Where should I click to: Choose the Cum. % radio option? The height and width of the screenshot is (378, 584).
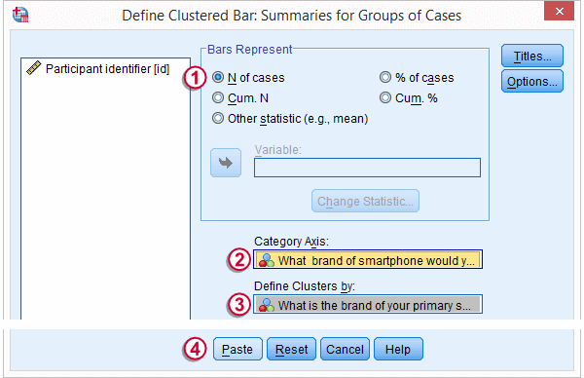(x=385, y=97)
